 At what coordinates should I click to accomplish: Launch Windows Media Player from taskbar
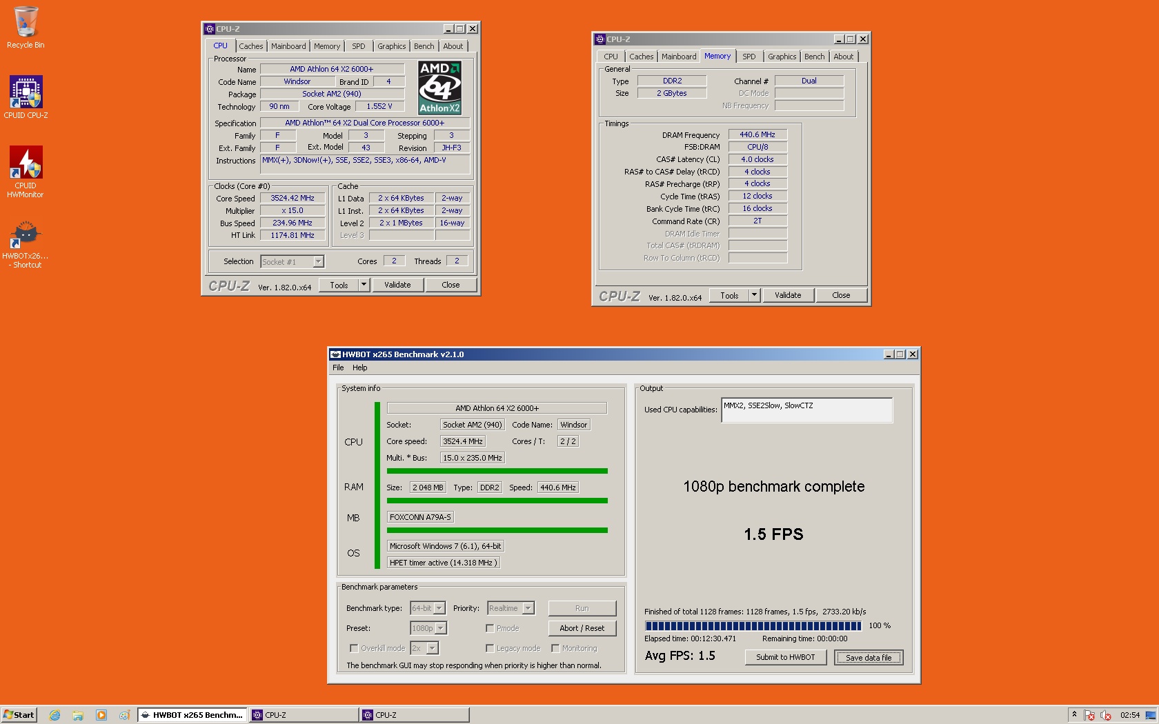[101, 715]
